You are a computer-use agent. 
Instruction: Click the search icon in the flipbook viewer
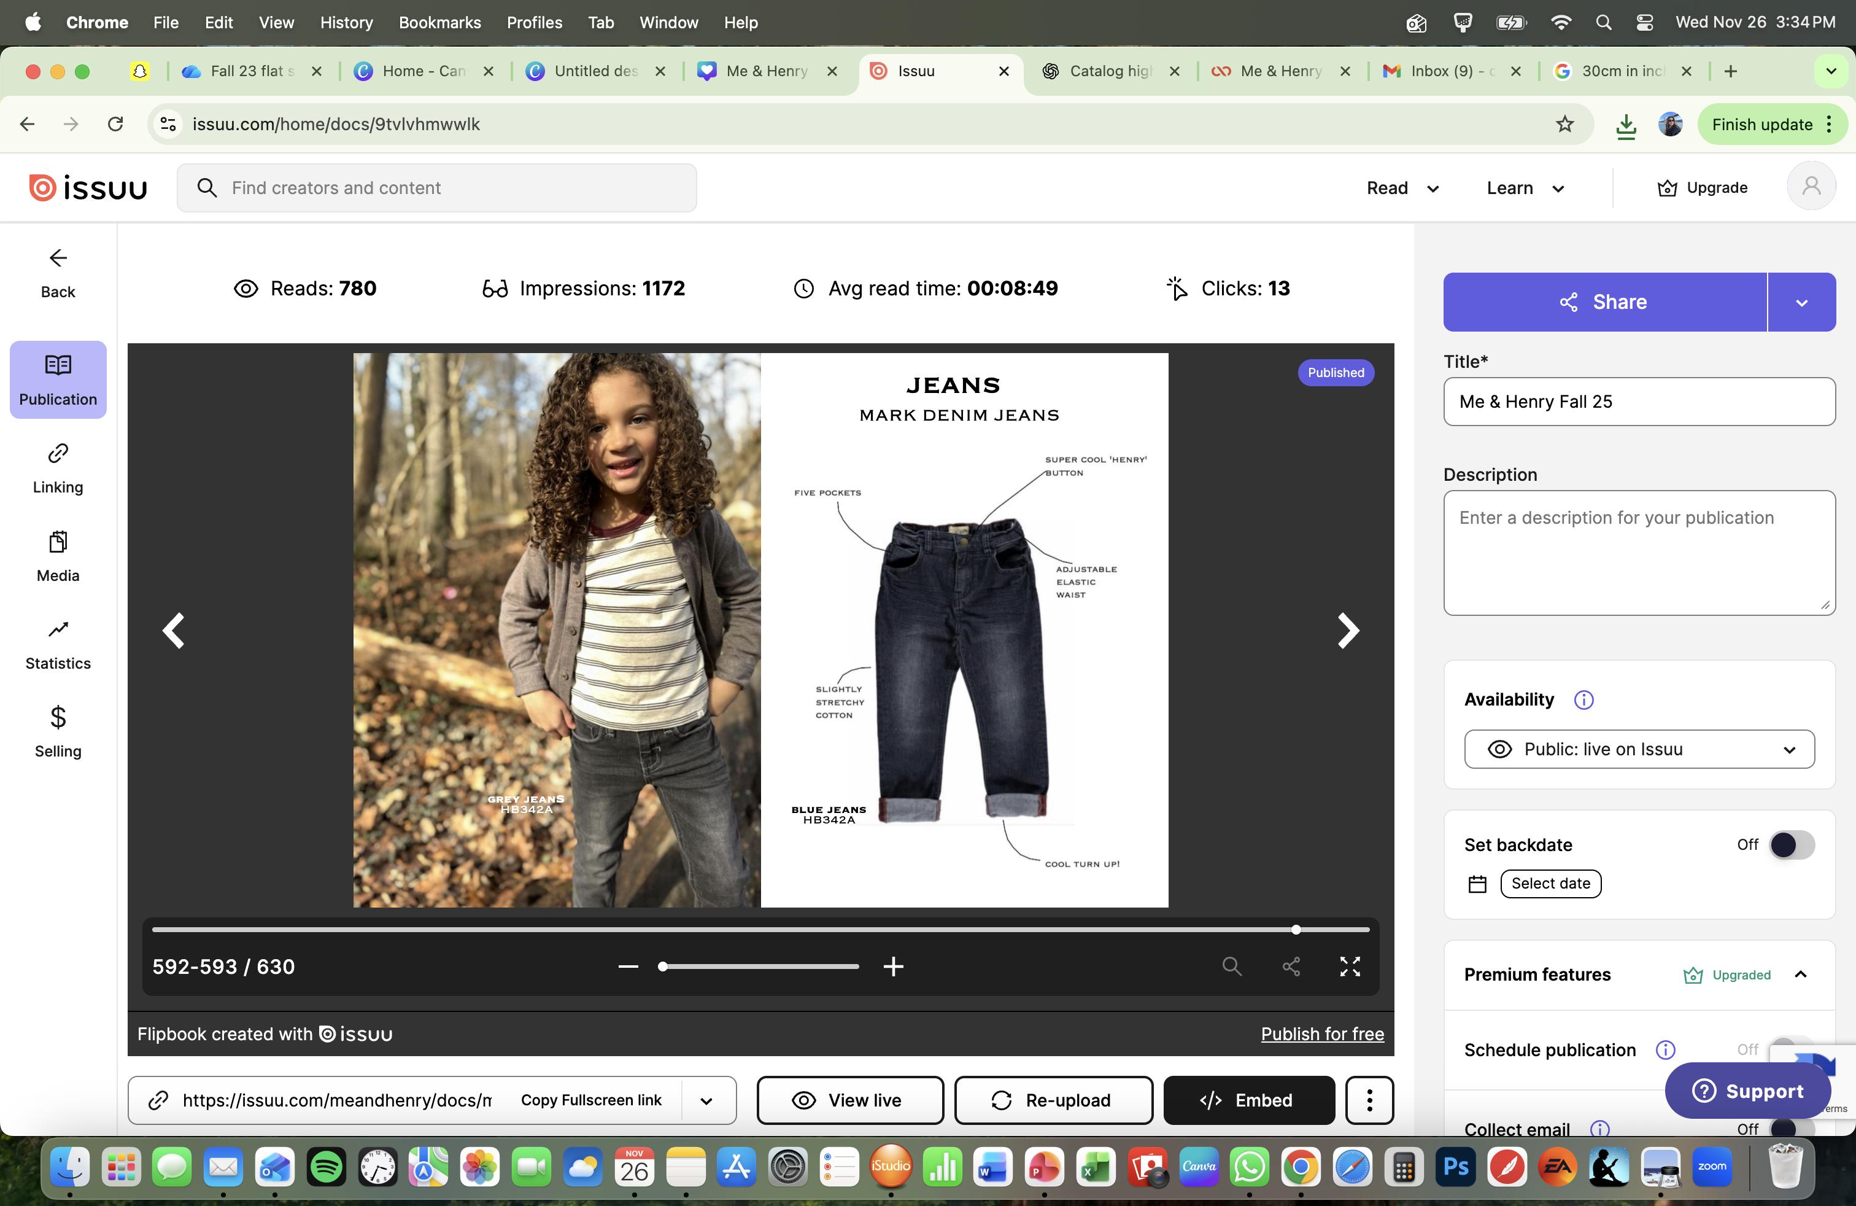1231,967
